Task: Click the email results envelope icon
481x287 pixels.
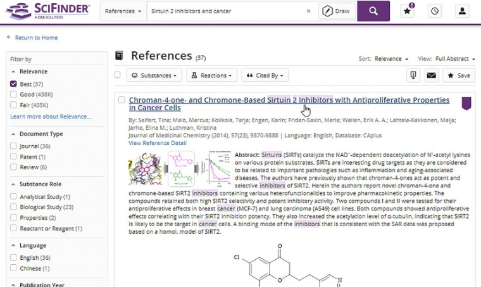Action: 431,75
